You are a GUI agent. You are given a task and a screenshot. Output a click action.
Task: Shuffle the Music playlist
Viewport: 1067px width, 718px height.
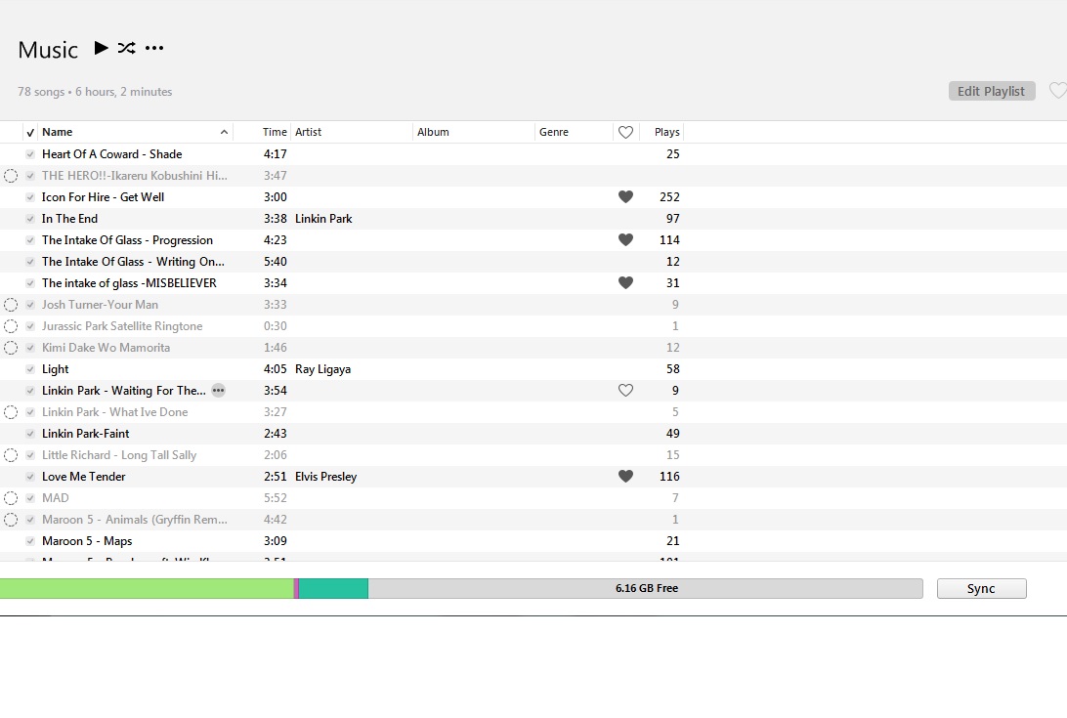click(x=127, y=48)
